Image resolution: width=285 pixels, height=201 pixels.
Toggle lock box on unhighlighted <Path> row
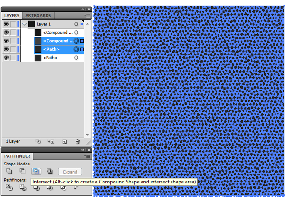pyautogui.click(x=13, y=58)
